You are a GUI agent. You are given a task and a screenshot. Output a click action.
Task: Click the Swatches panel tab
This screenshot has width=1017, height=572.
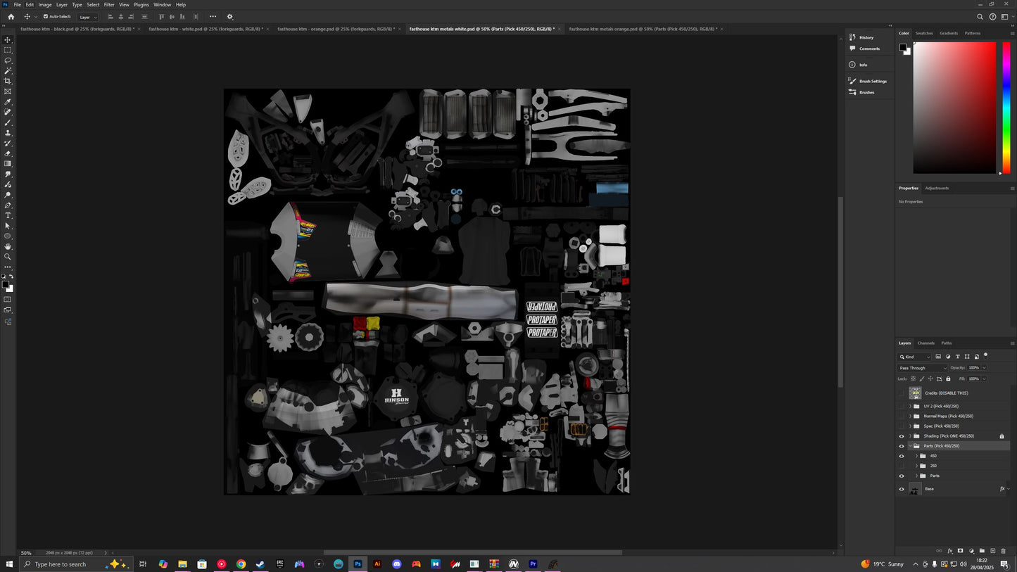(923, 32)
